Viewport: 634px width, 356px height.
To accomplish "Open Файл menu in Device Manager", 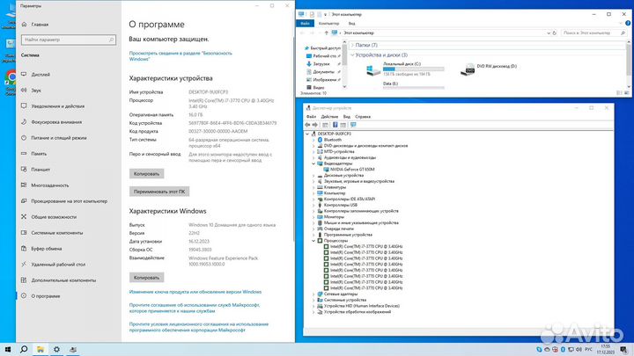I will (x=311, y=117).
